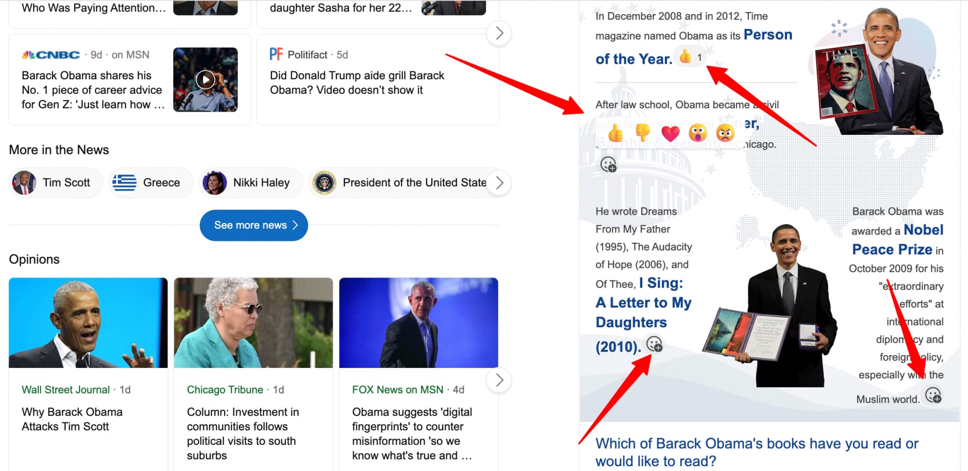Image resolution: width=968 pixels, height=471 pixels.
Task: Select the angry face emoji reaction
Action: pyautogui.click(x=725, y=132)
